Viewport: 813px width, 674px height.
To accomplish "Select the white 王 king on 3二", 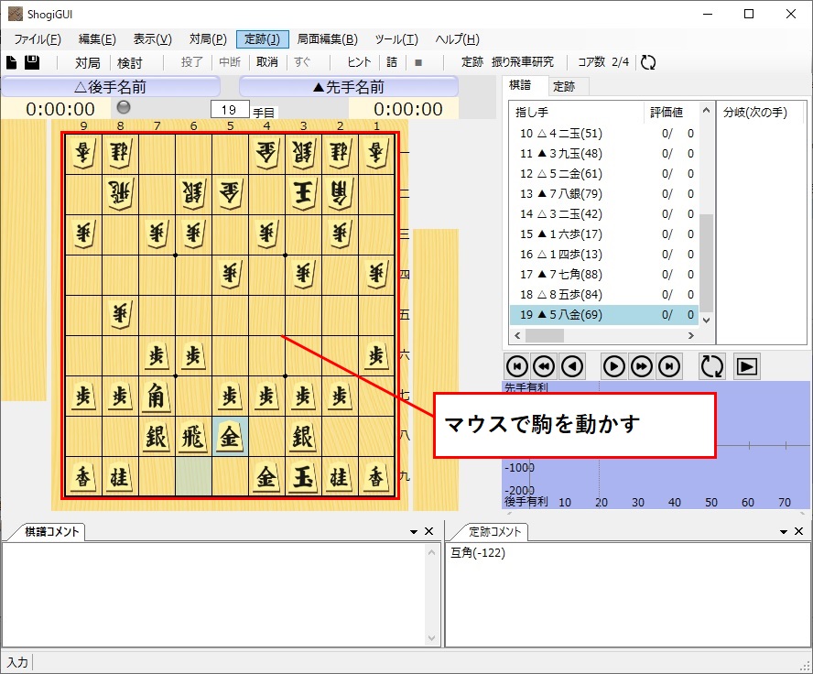I will 303,194.
